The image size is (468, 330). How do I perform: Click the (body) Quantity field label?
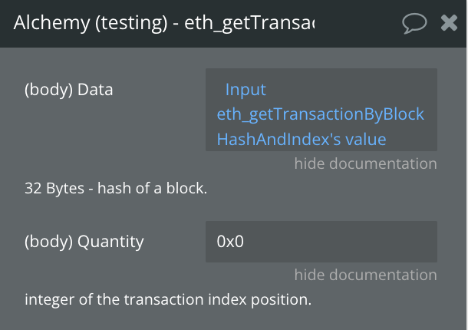tap(84, 242)
